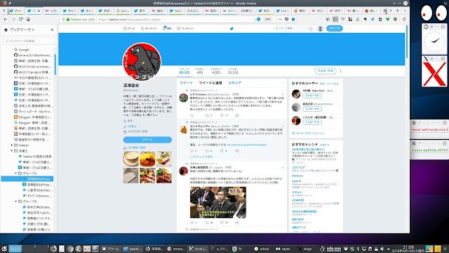Viewport: 449px width, 253px height.
Task: Open the page actions three-dot menu
Action: click(280, 19)
